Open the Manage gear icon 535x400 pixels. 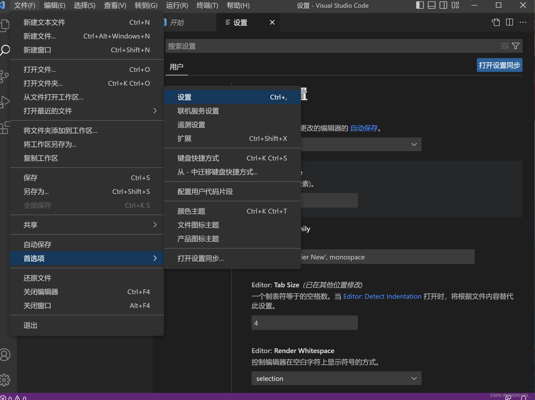pyautogui.click(x=5, y=380)
